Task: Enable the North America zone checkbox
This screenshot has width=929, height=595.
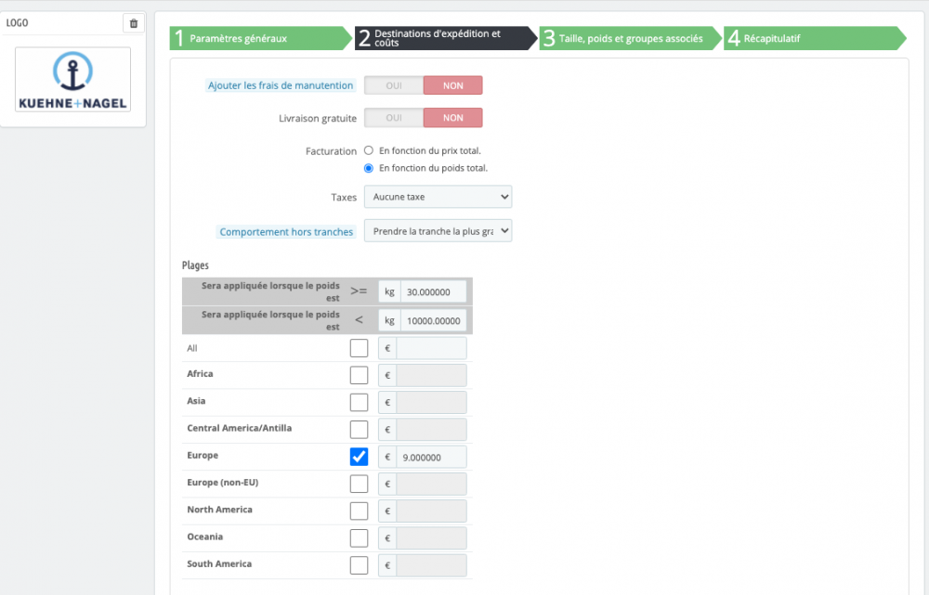Action: [x=359, y=511]
